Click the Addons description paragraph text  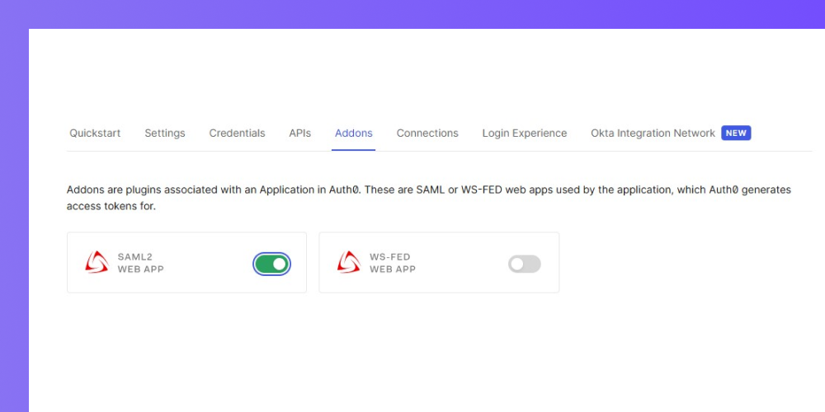429,198
